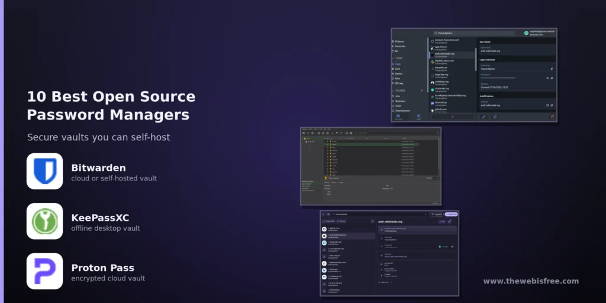Screen dimensions: 606x303
Task: Copy website URL in Bitwarden autofill options
Action: [x=552, y=105]
